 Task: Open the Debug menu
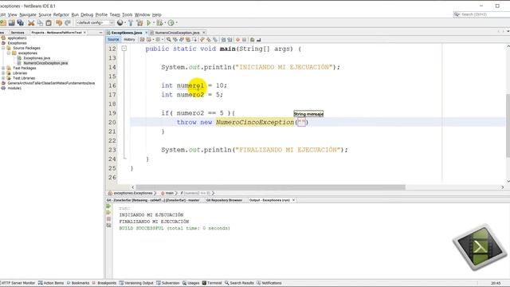[x=87, y=14]
